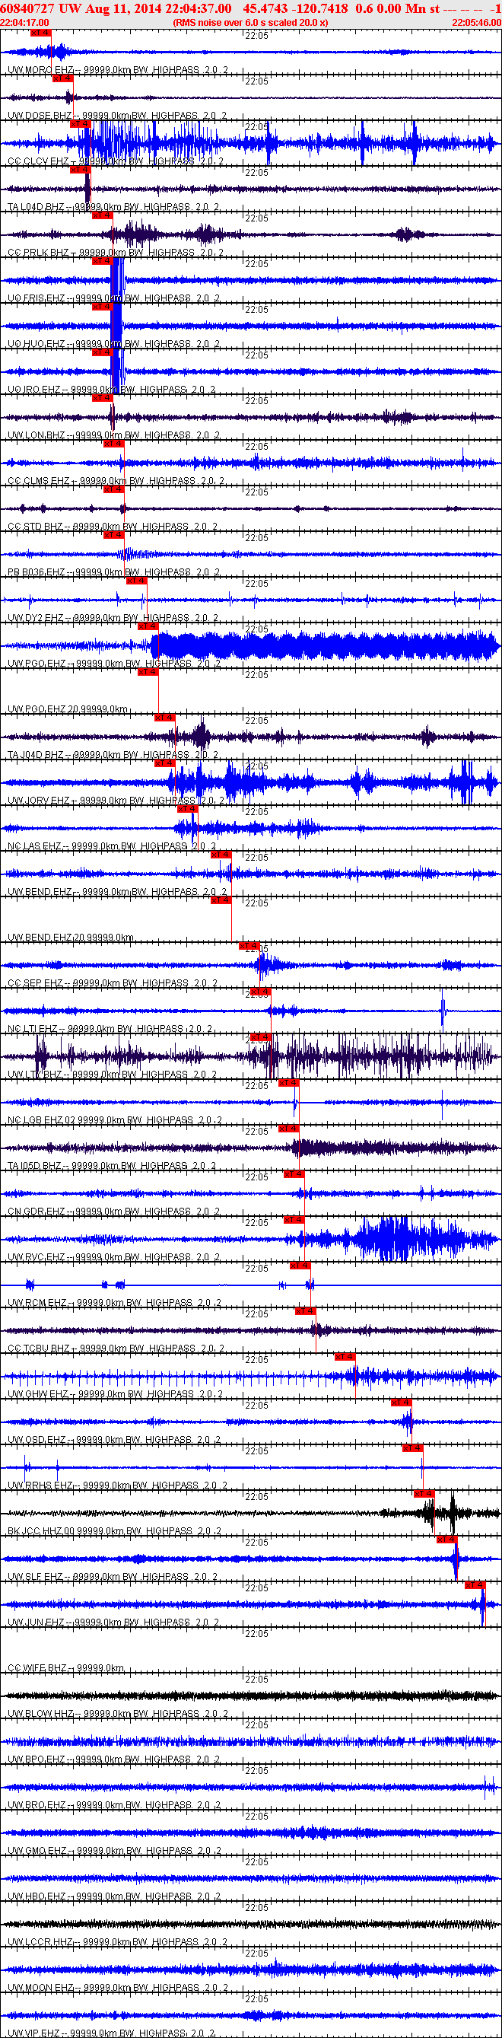The width and height of the screenshot is (502, 2038).
Task: Select the red pick marker on the UW.JUN trace
Action: [x=475, y=1585]
